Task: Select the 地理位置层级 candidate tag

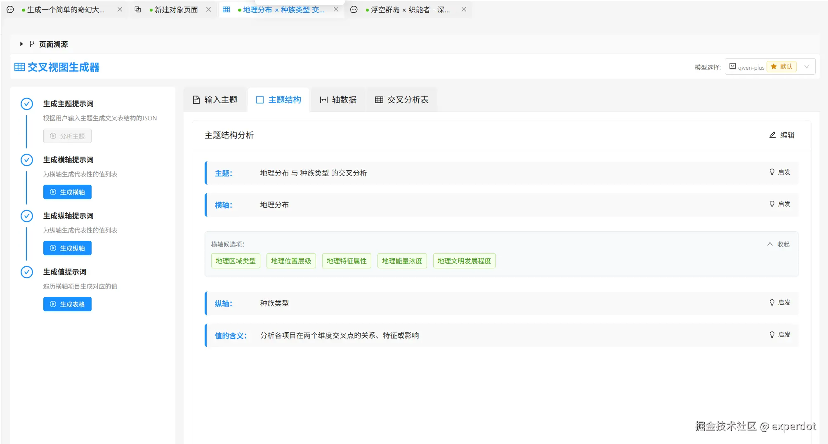Action: (x=291, y=261)
